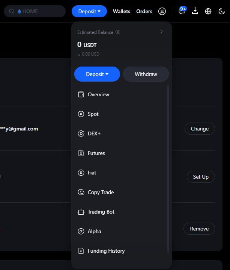The width and height of the screenshot is (230, 270).
Task: Click the Change email button
Action: [x=200, y=129]
